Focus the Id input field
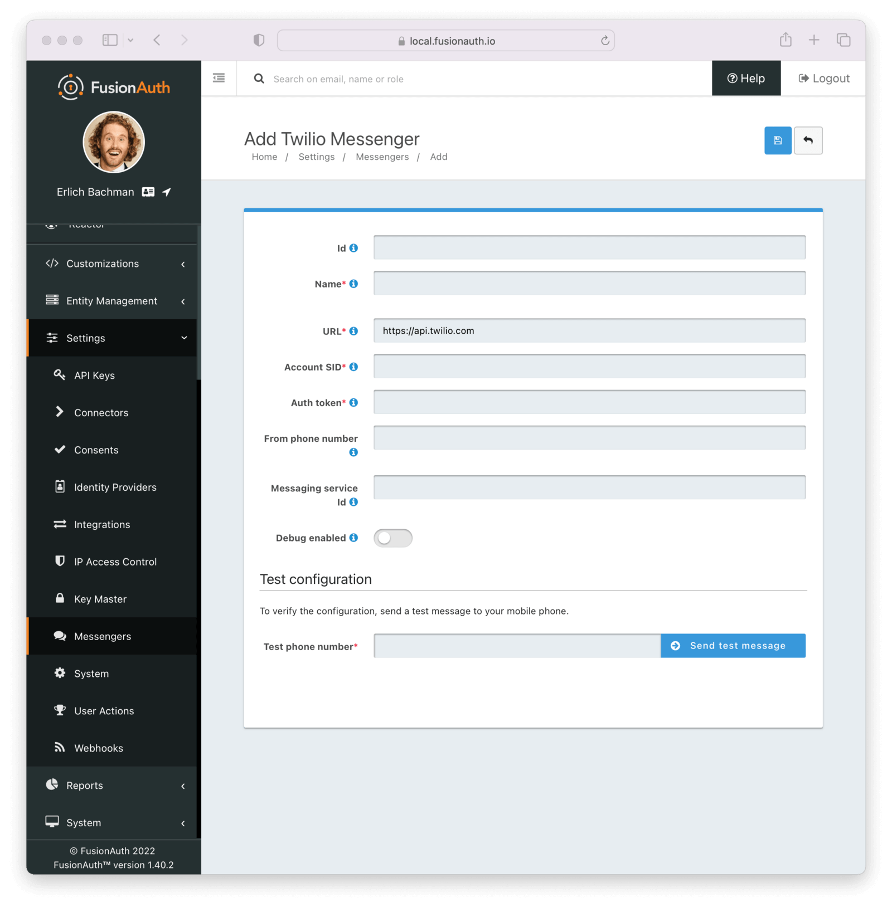The image size is (892, 907). pos(589,247)
